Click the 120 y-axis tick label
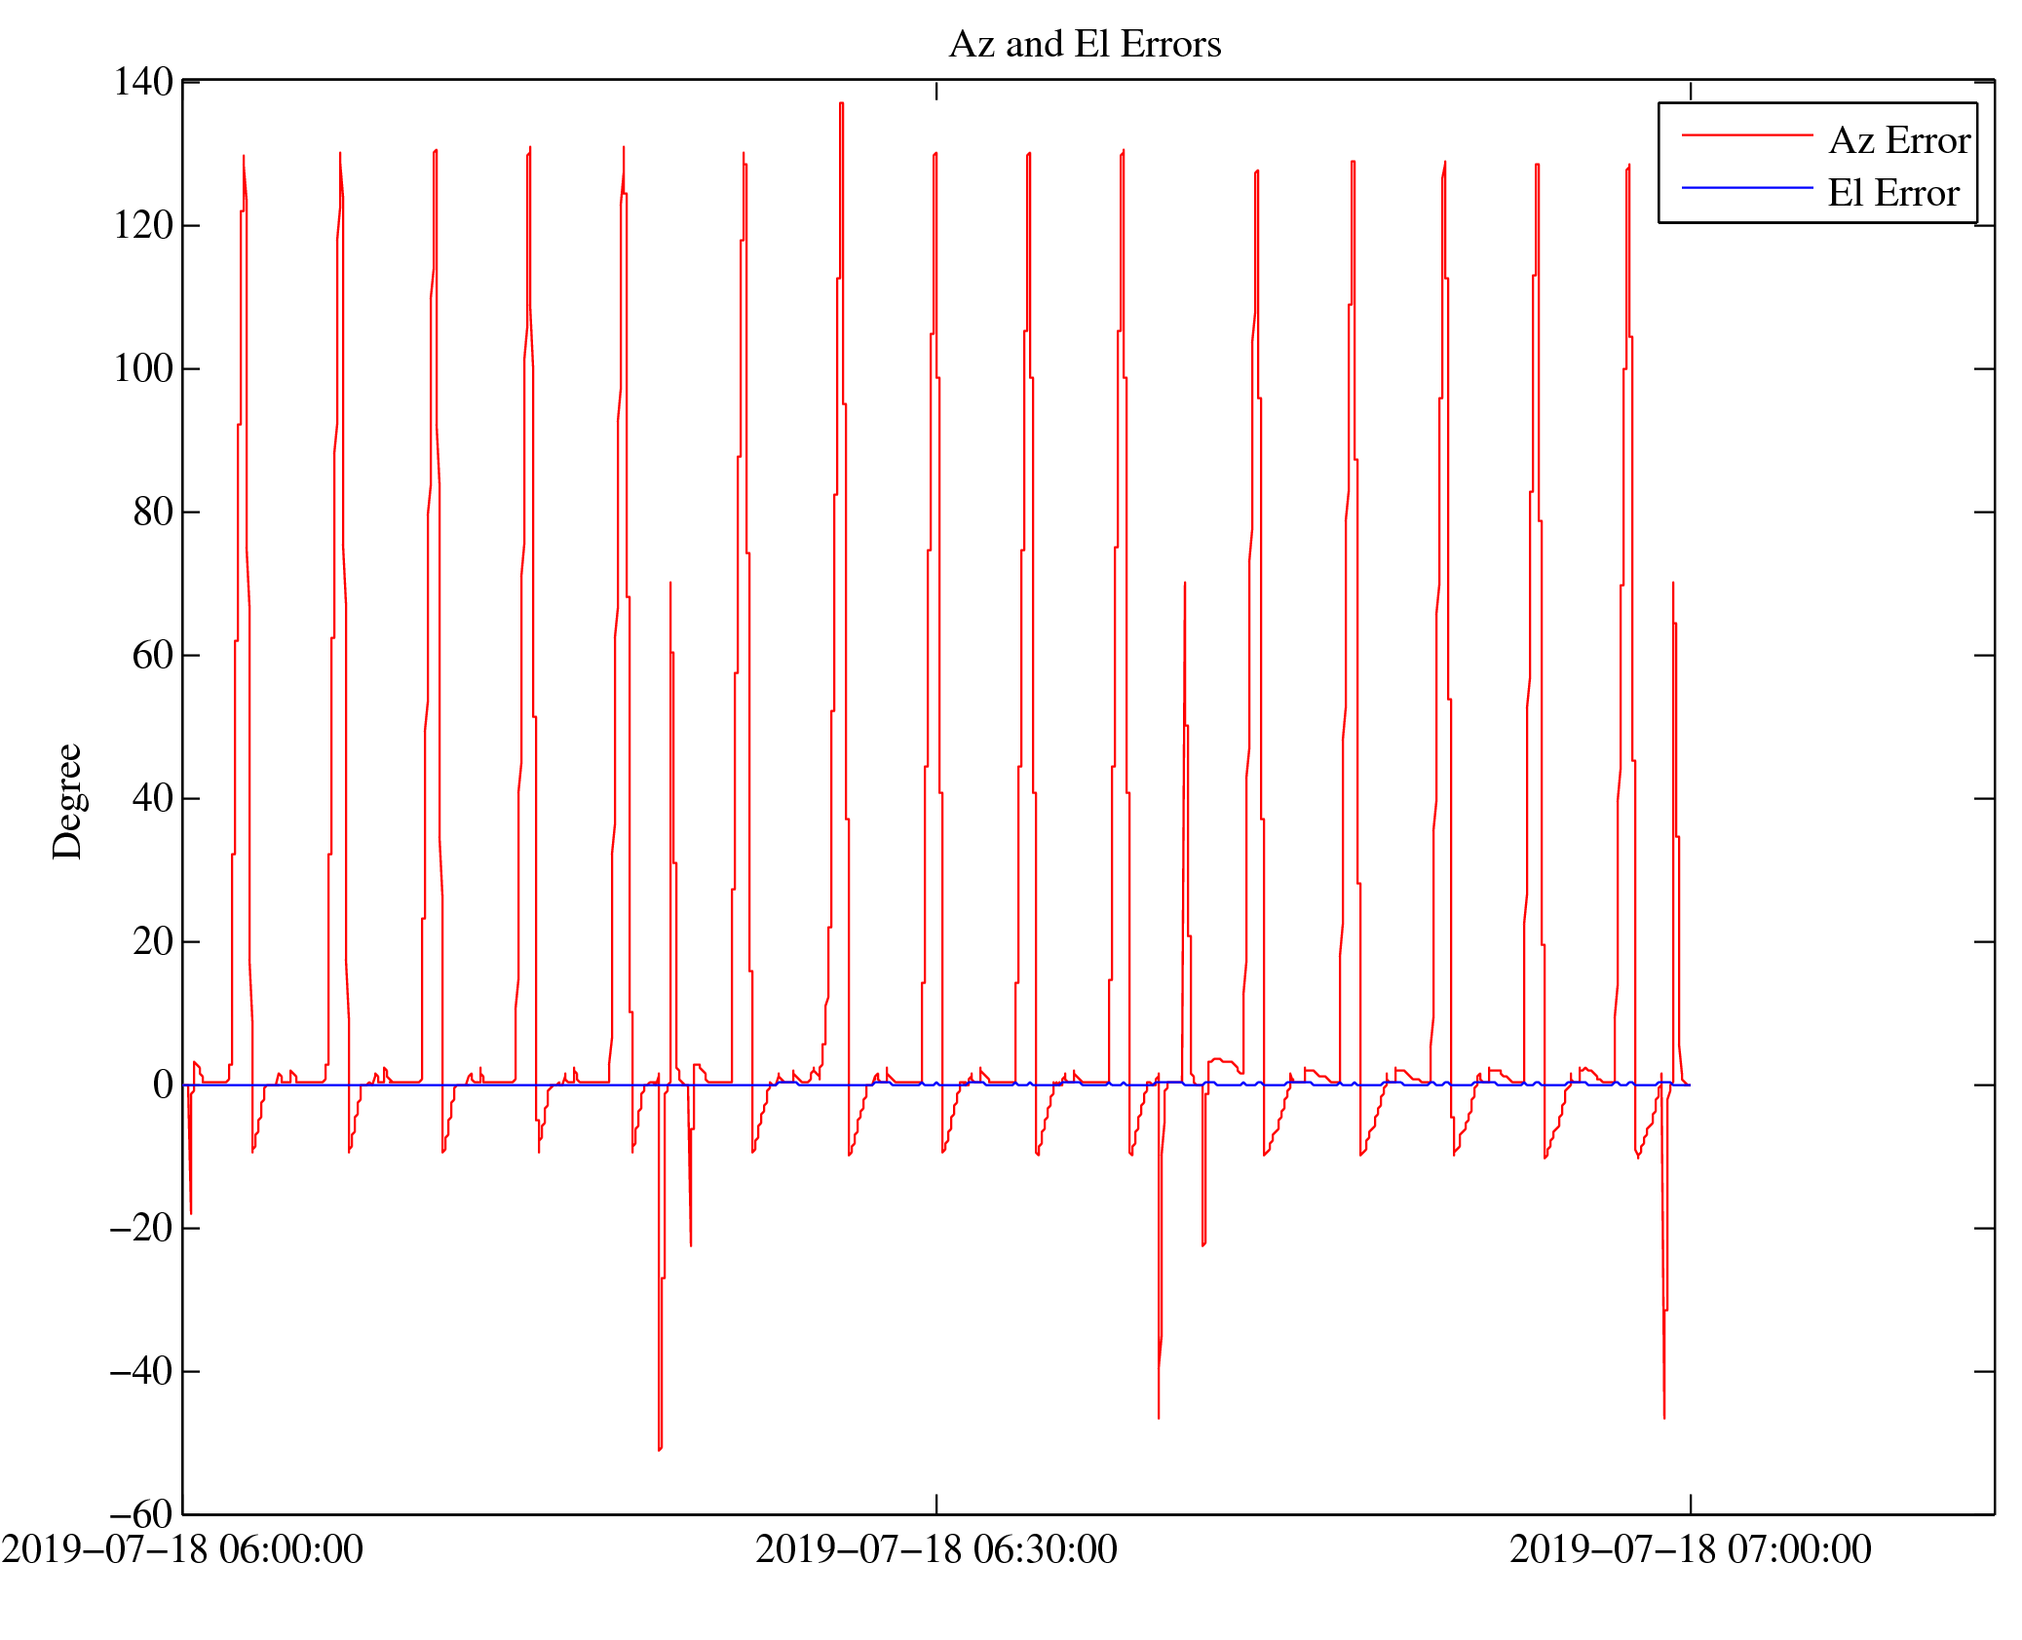 [x=143, y=226]
